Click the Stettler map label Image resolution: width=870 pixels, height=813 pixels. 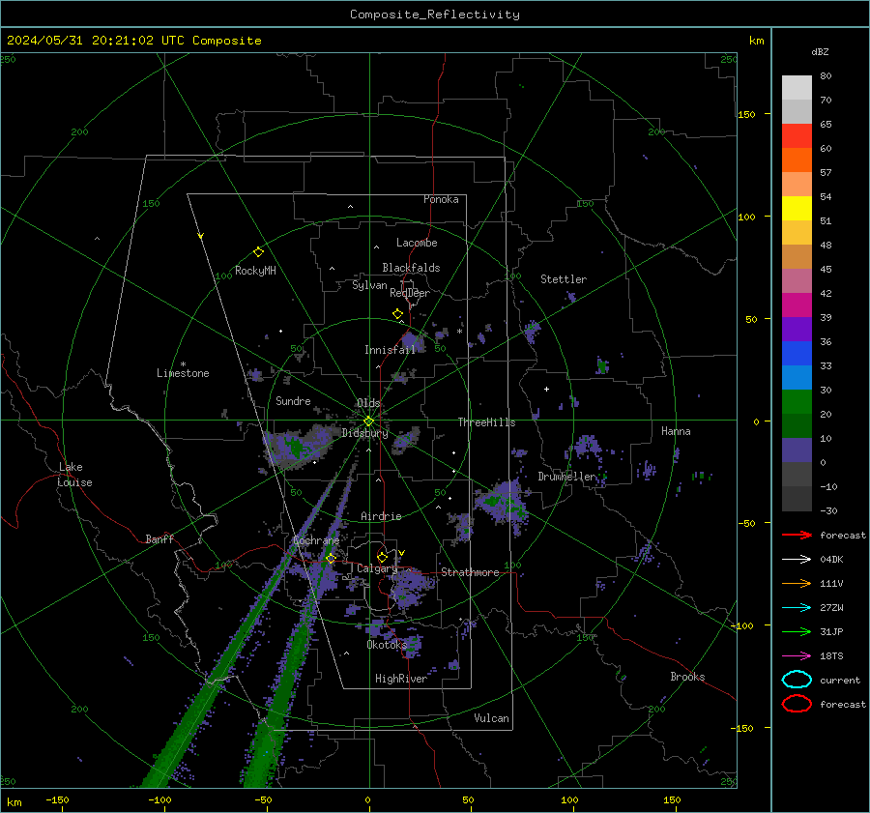[x=564, y=279]
